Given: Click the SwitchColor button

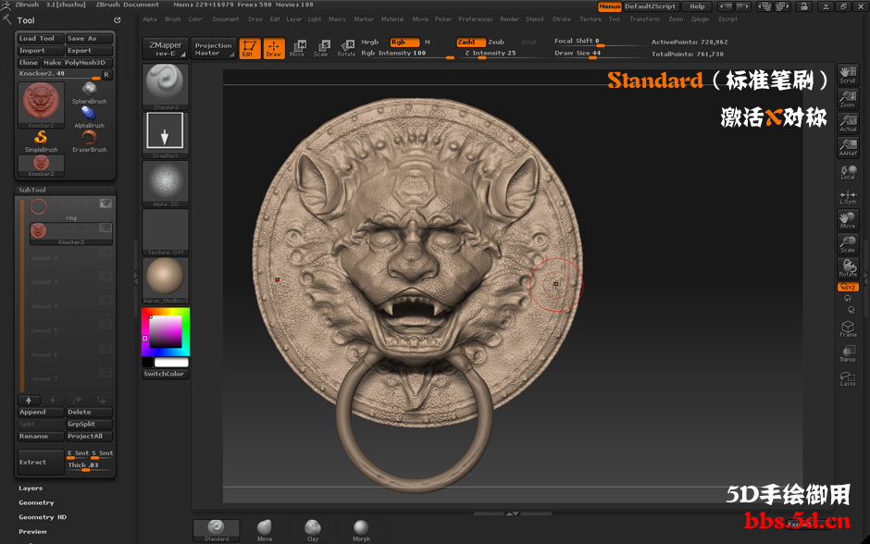Looking at the screenshot, I should (x=166, y=374).
